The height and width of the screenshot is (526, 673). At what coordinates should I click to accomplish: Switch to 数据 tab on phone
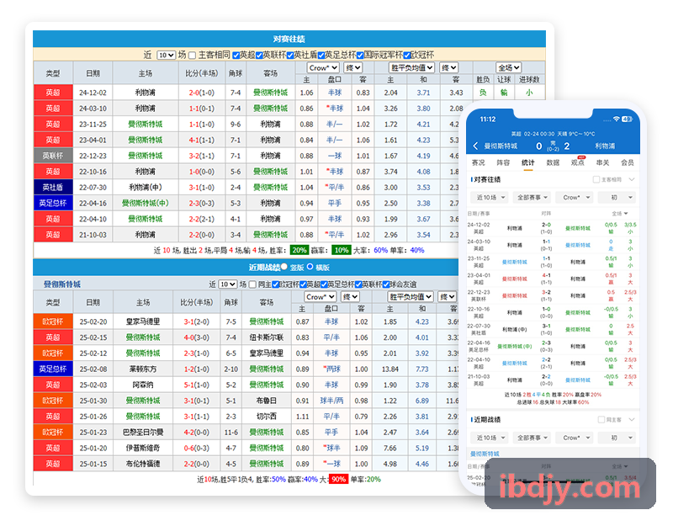coord(553,162)
